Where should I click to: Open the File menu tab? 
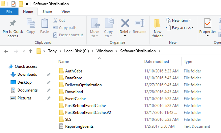9,12
